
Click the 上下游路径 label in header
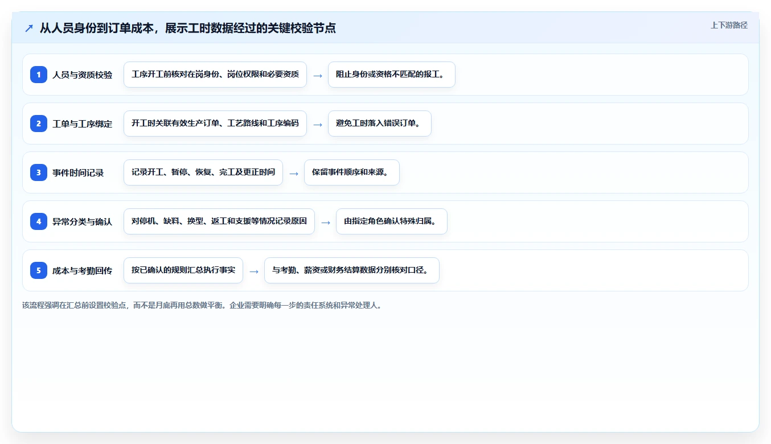click(729, 25)
